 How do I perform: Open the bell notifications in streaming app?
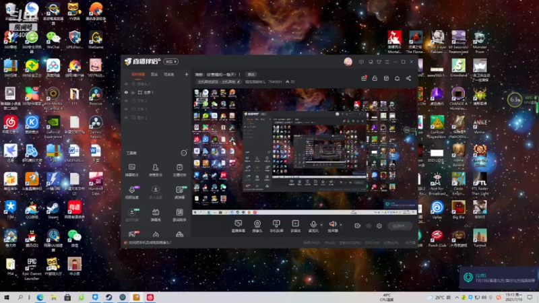coord(397,78)
